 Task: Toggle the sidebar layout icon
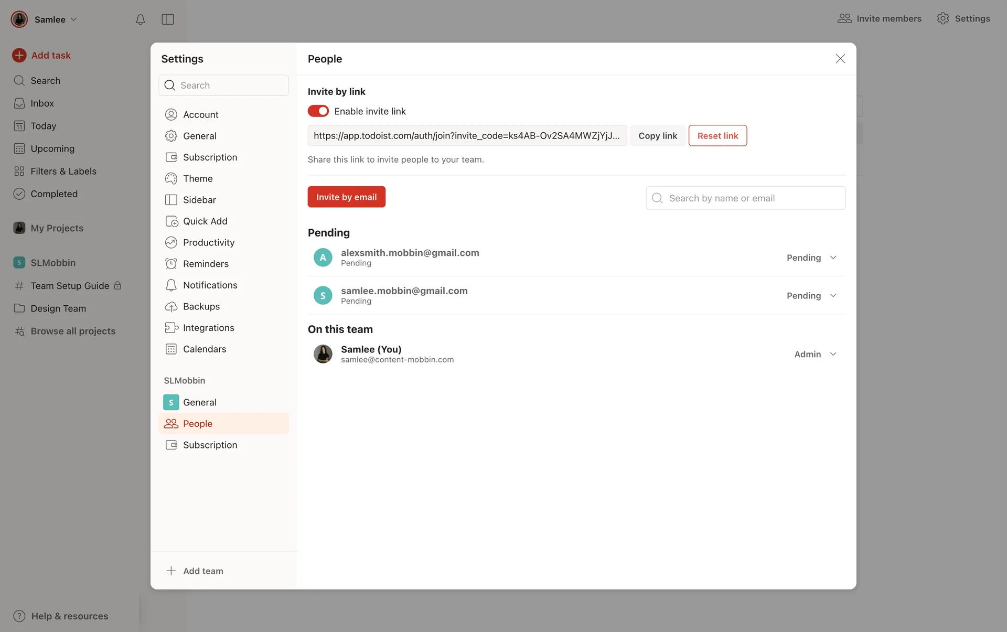click(167, 19)
